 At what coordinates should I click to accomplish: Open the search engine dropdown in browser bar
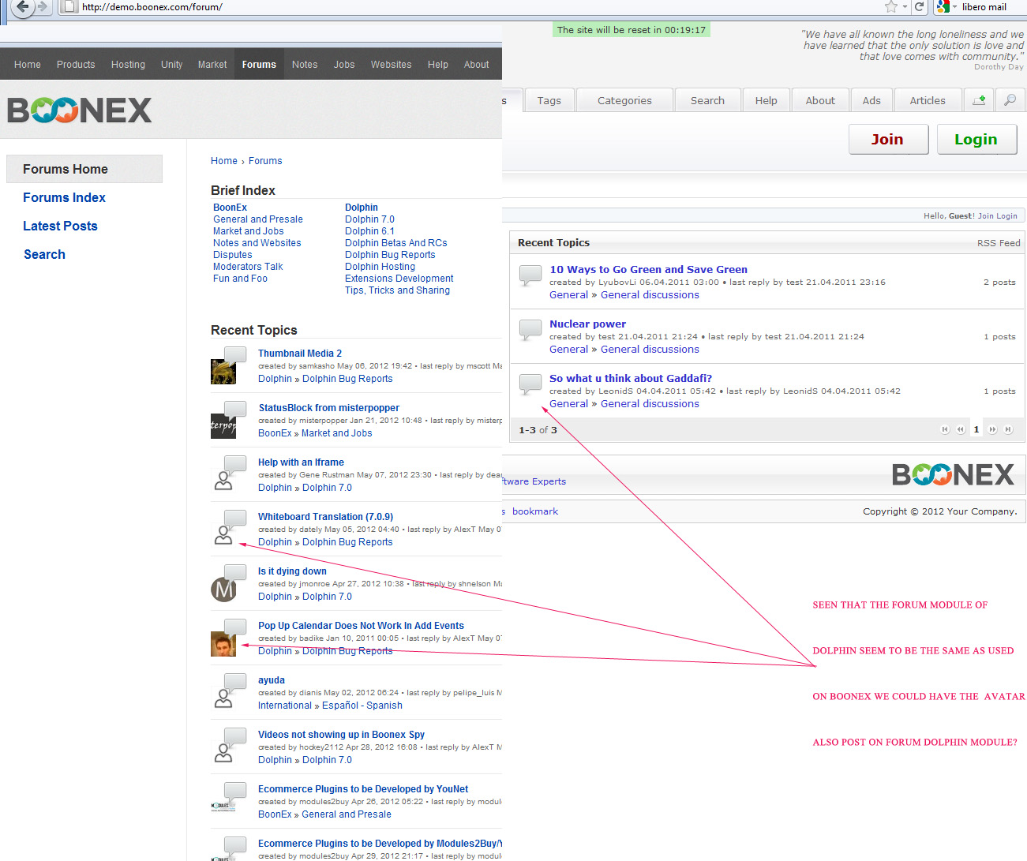(x=946, y=7)
